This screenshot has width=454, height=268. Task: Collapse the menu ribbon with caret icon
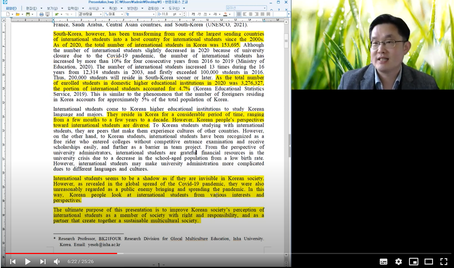click(271, 10)
